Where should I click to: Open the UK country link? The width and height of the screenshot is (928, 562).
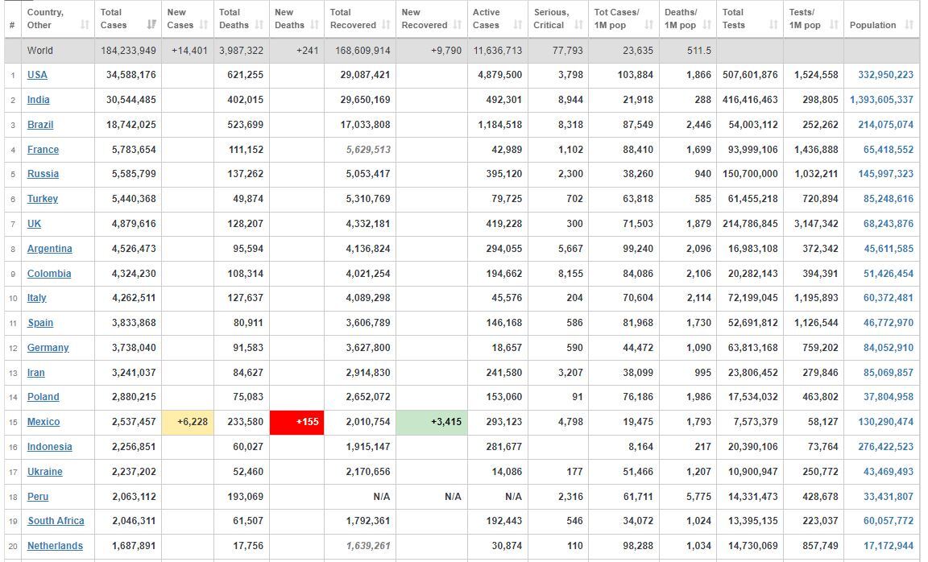click(35, 224)
